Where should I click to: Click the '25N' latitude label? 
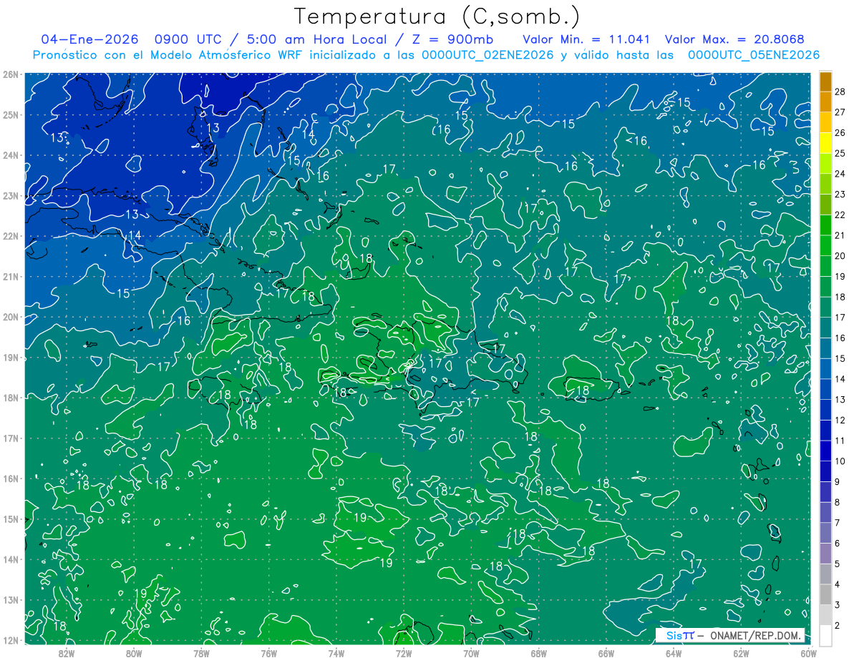pos(10,114)
